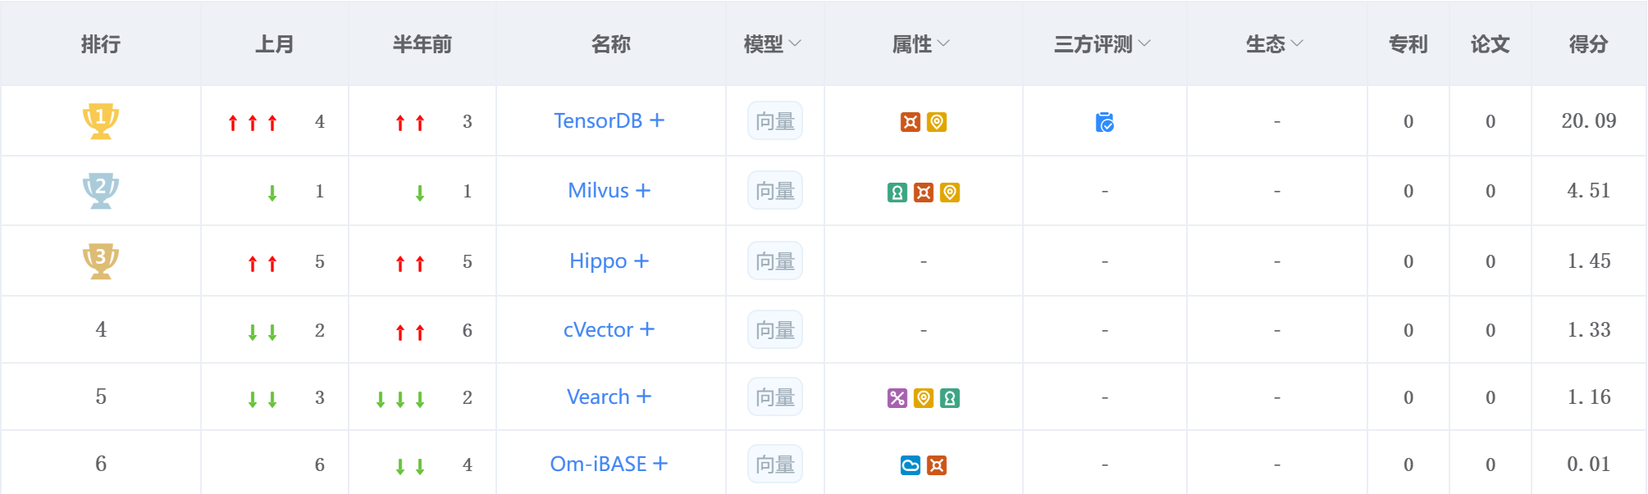Click the 向量 model tag for Vearch
The image size is (1648, 494).
(x=775, y=397)
